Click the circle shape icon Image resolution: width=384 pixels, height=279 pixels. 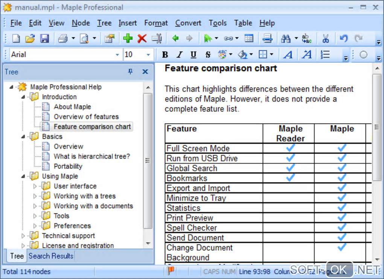coord(363,54)
